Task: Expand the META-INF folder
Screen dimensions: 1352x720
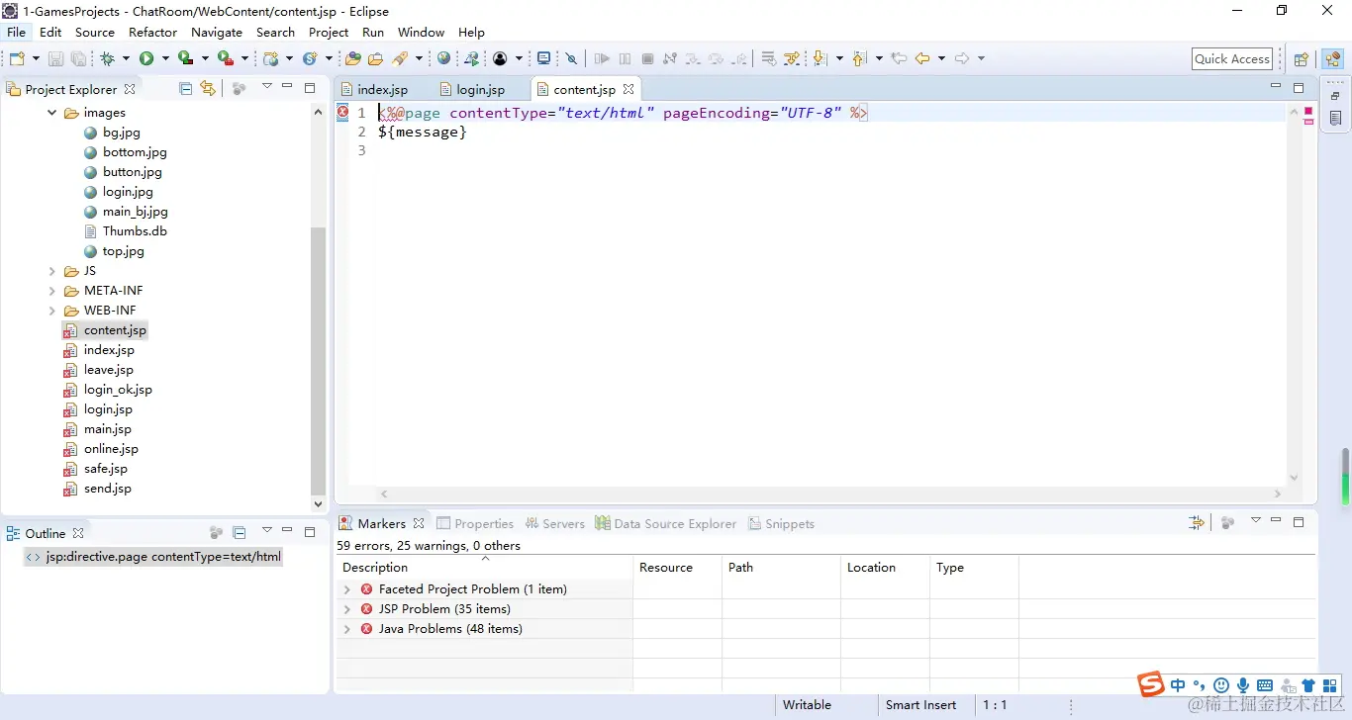Action: pyautogui.click(x=52, y=291)
